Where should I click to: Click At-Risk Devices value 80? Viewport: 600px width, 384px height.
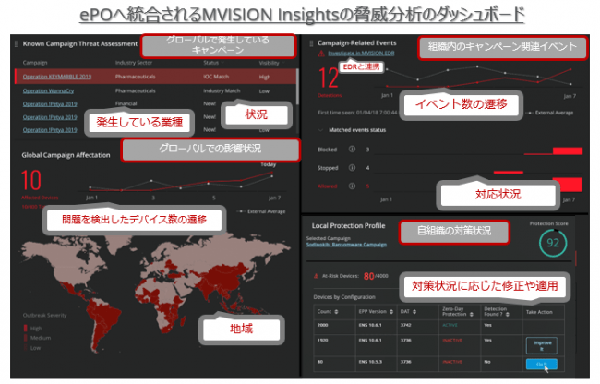[368, 276]
